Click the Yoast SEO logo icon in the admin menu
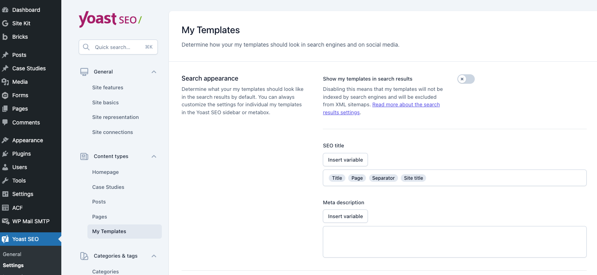This screenshot has height=275, width=597. click(x=5, y=239)
